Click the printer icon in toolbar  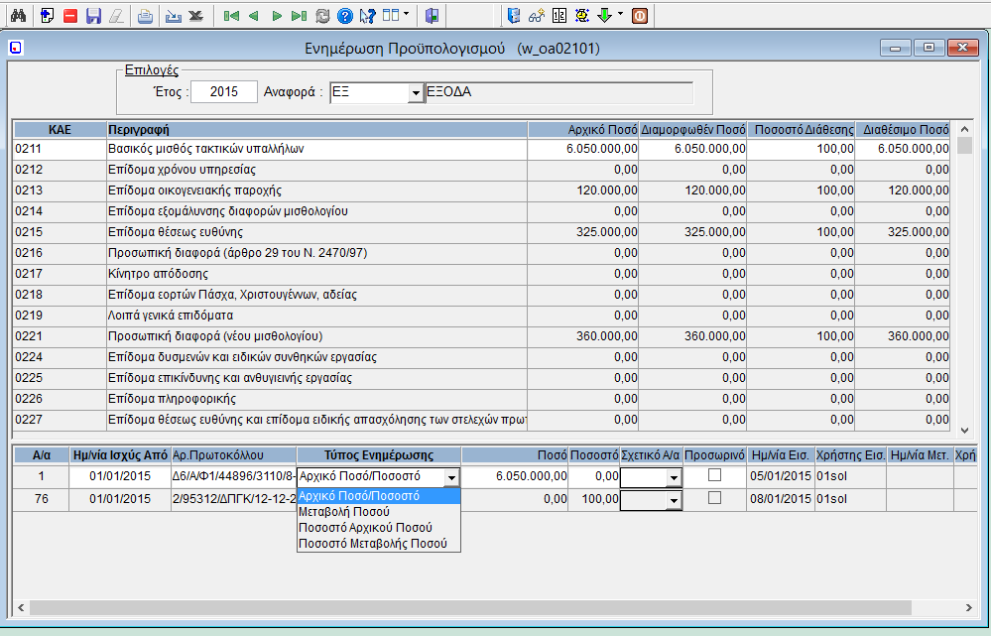tap(146, 16)
